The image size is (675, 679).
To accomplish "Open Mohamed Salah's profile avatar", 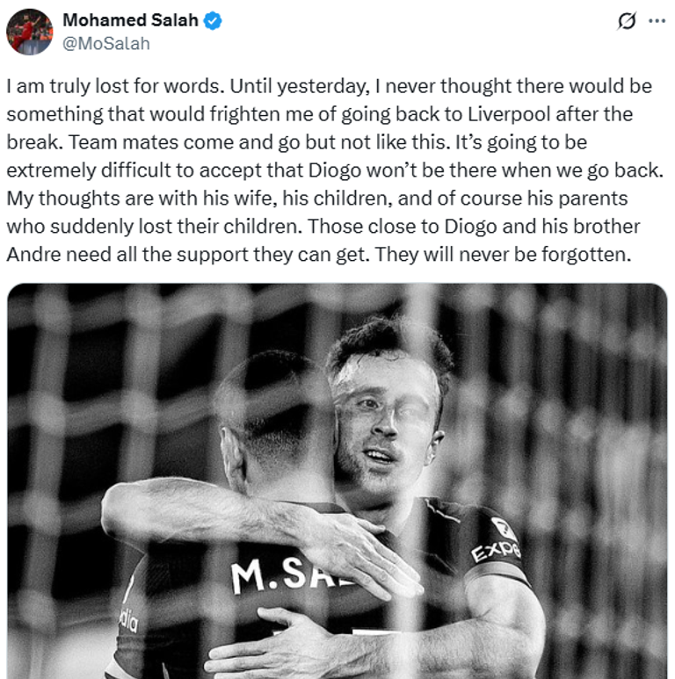I will click(30, 32).
